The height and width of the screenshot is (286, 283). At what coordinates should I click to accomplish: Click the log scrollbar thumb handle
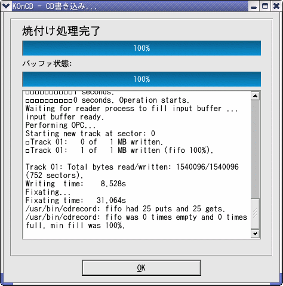(255, 214)
